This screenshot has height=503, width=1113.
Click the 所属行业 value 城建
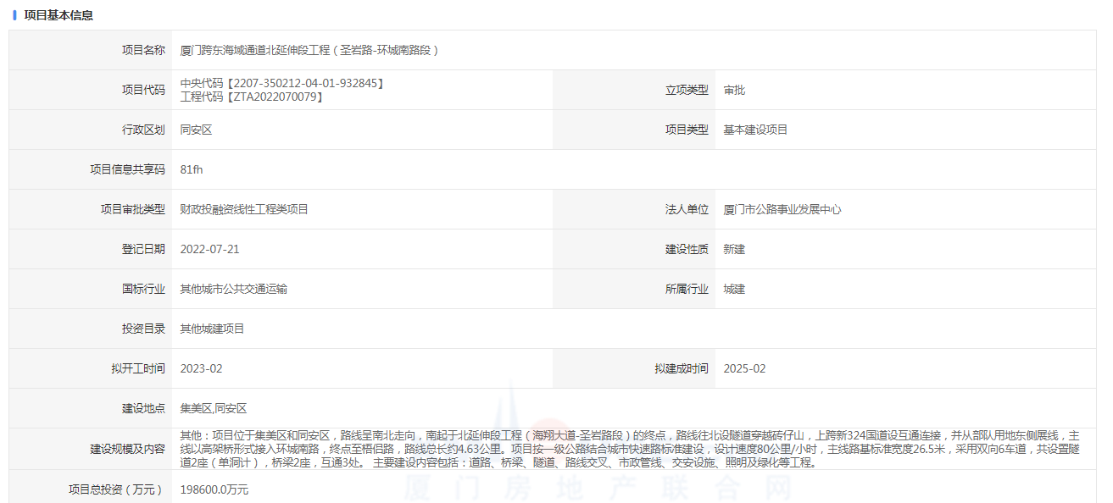click(734, 289)
